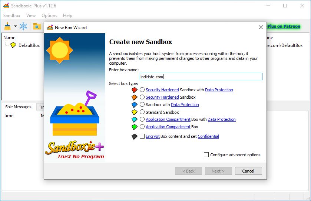Open Data Protection link in first option
Viewport: 311px width, 201px height.
(x=219, y=90)
